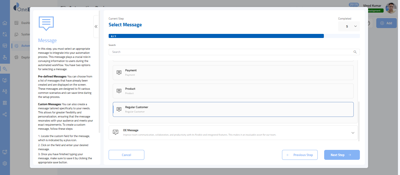Open the store icon in left sidebar

pyautogui.click(x=5, y=46)
